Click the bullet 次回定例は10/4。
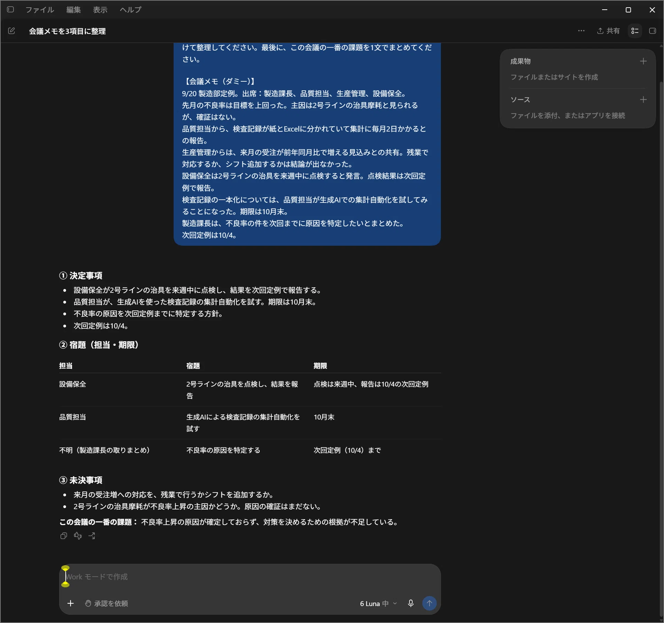This screenshot has height=623, width=664. tap(102, 326)
